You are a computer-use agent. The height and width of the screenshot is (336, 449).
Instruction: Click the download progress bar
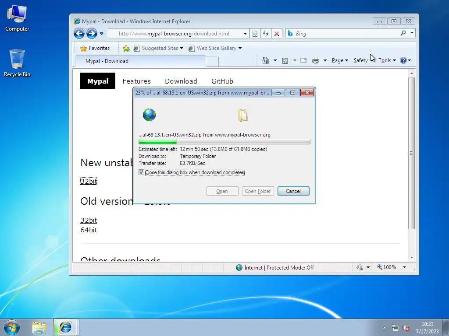point(224,142)
